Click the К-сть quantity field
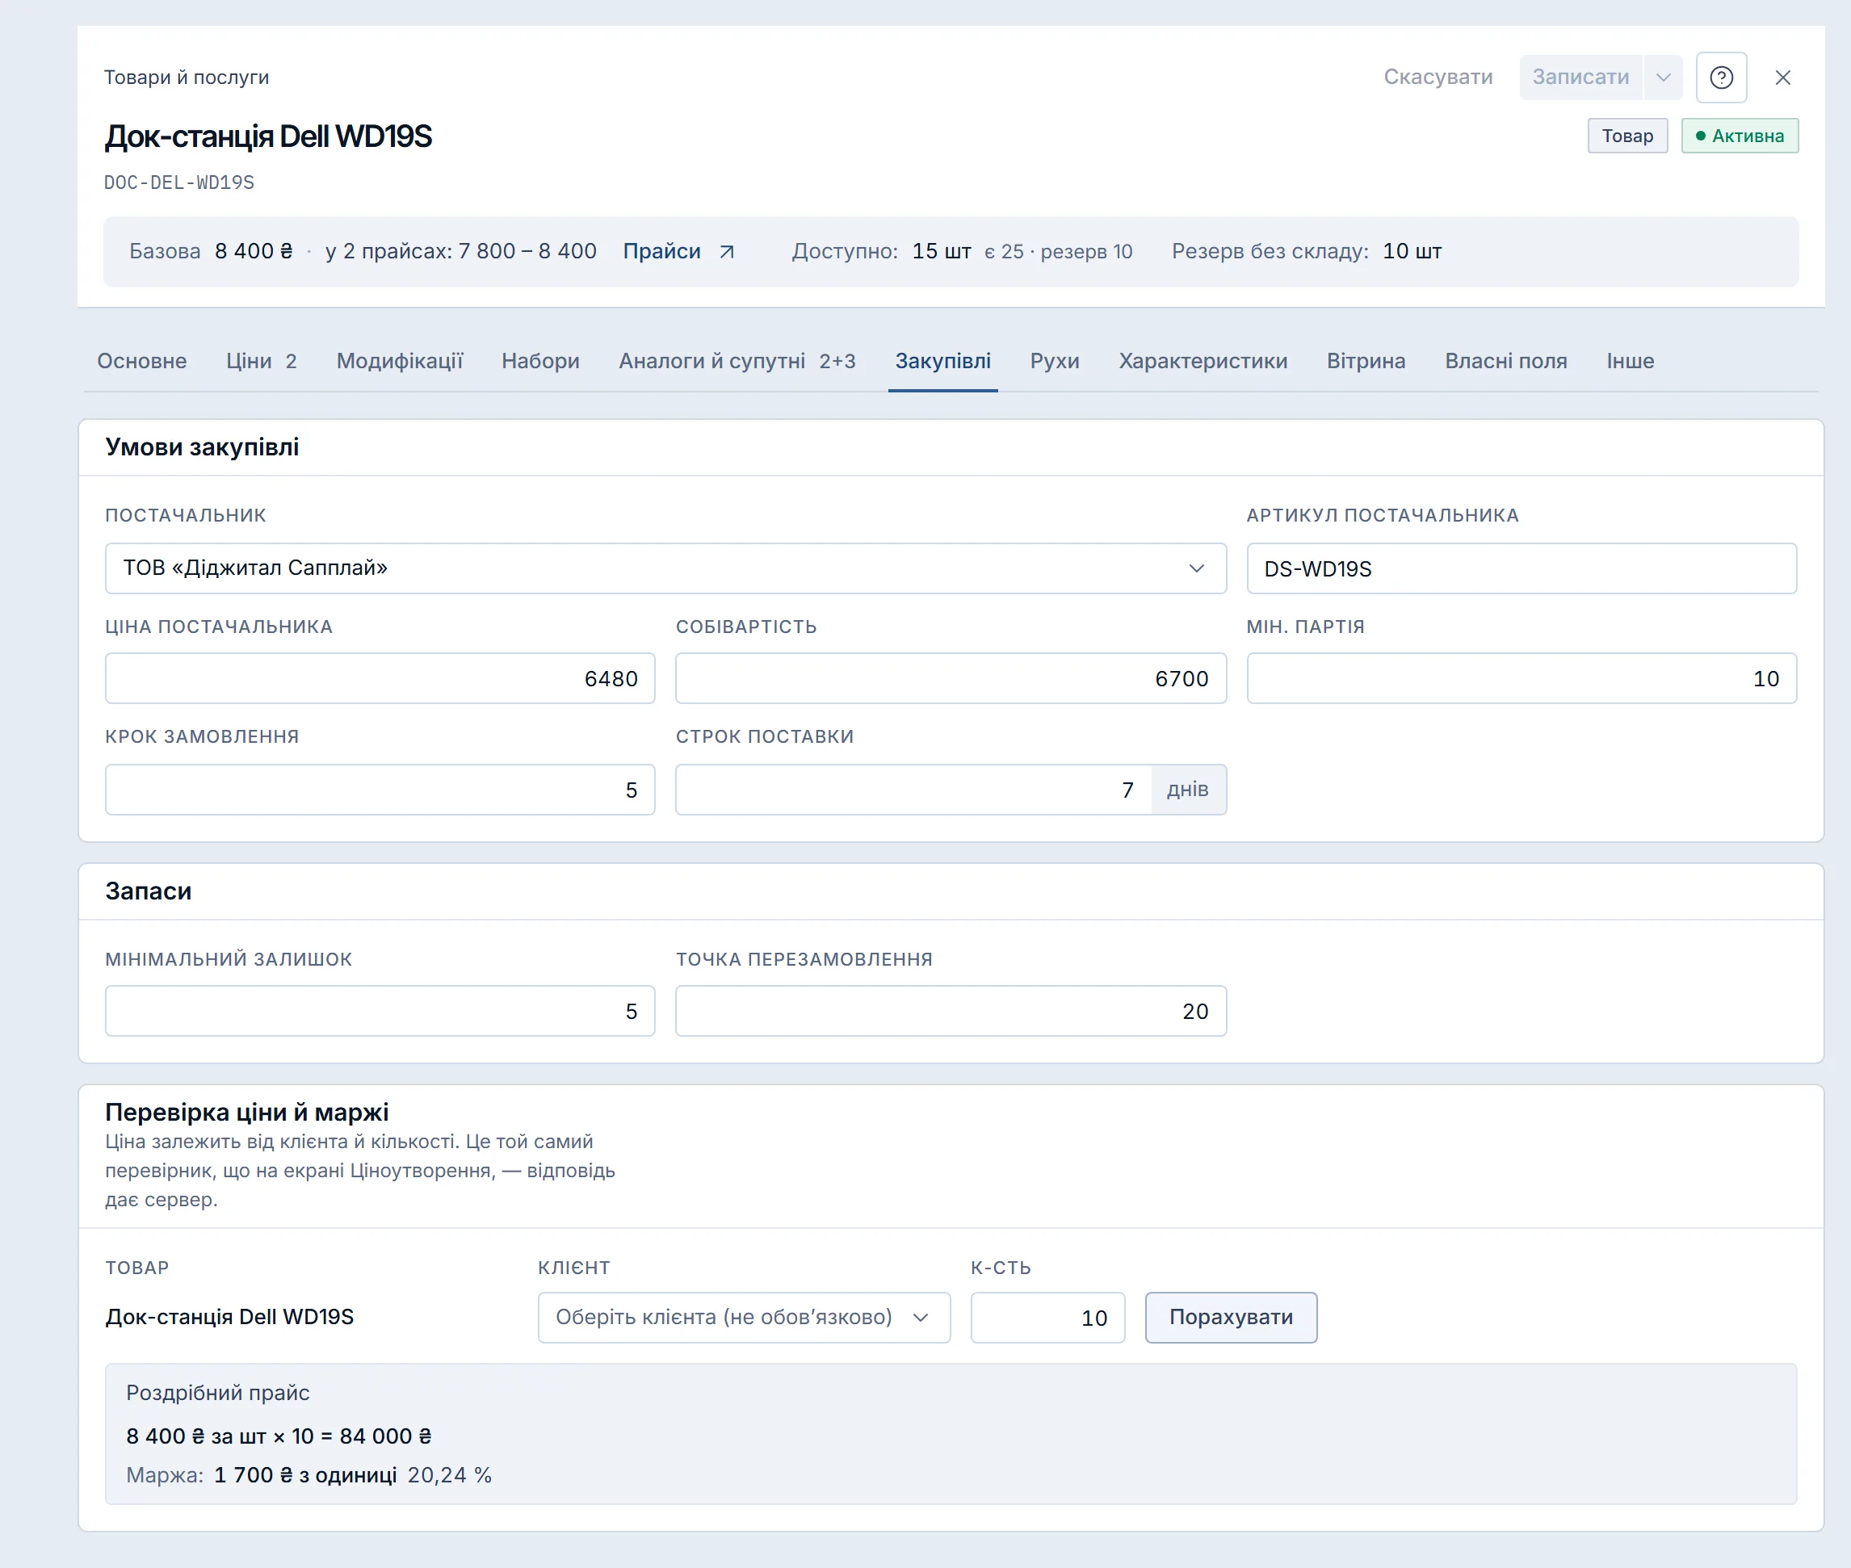Screen dimensions: 1851x1568 tap(1047, 1318)
